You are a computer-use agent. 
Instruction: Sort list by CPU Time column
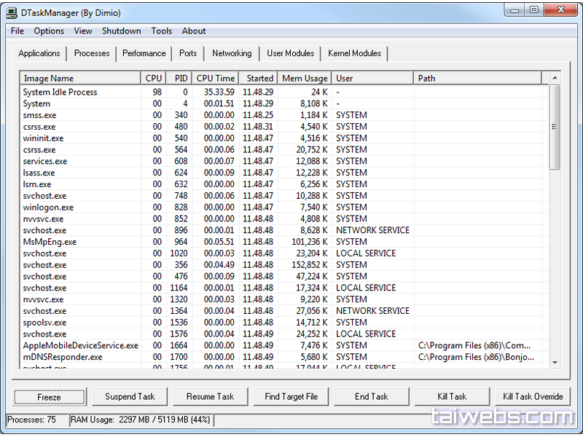(x=216, y=78)
